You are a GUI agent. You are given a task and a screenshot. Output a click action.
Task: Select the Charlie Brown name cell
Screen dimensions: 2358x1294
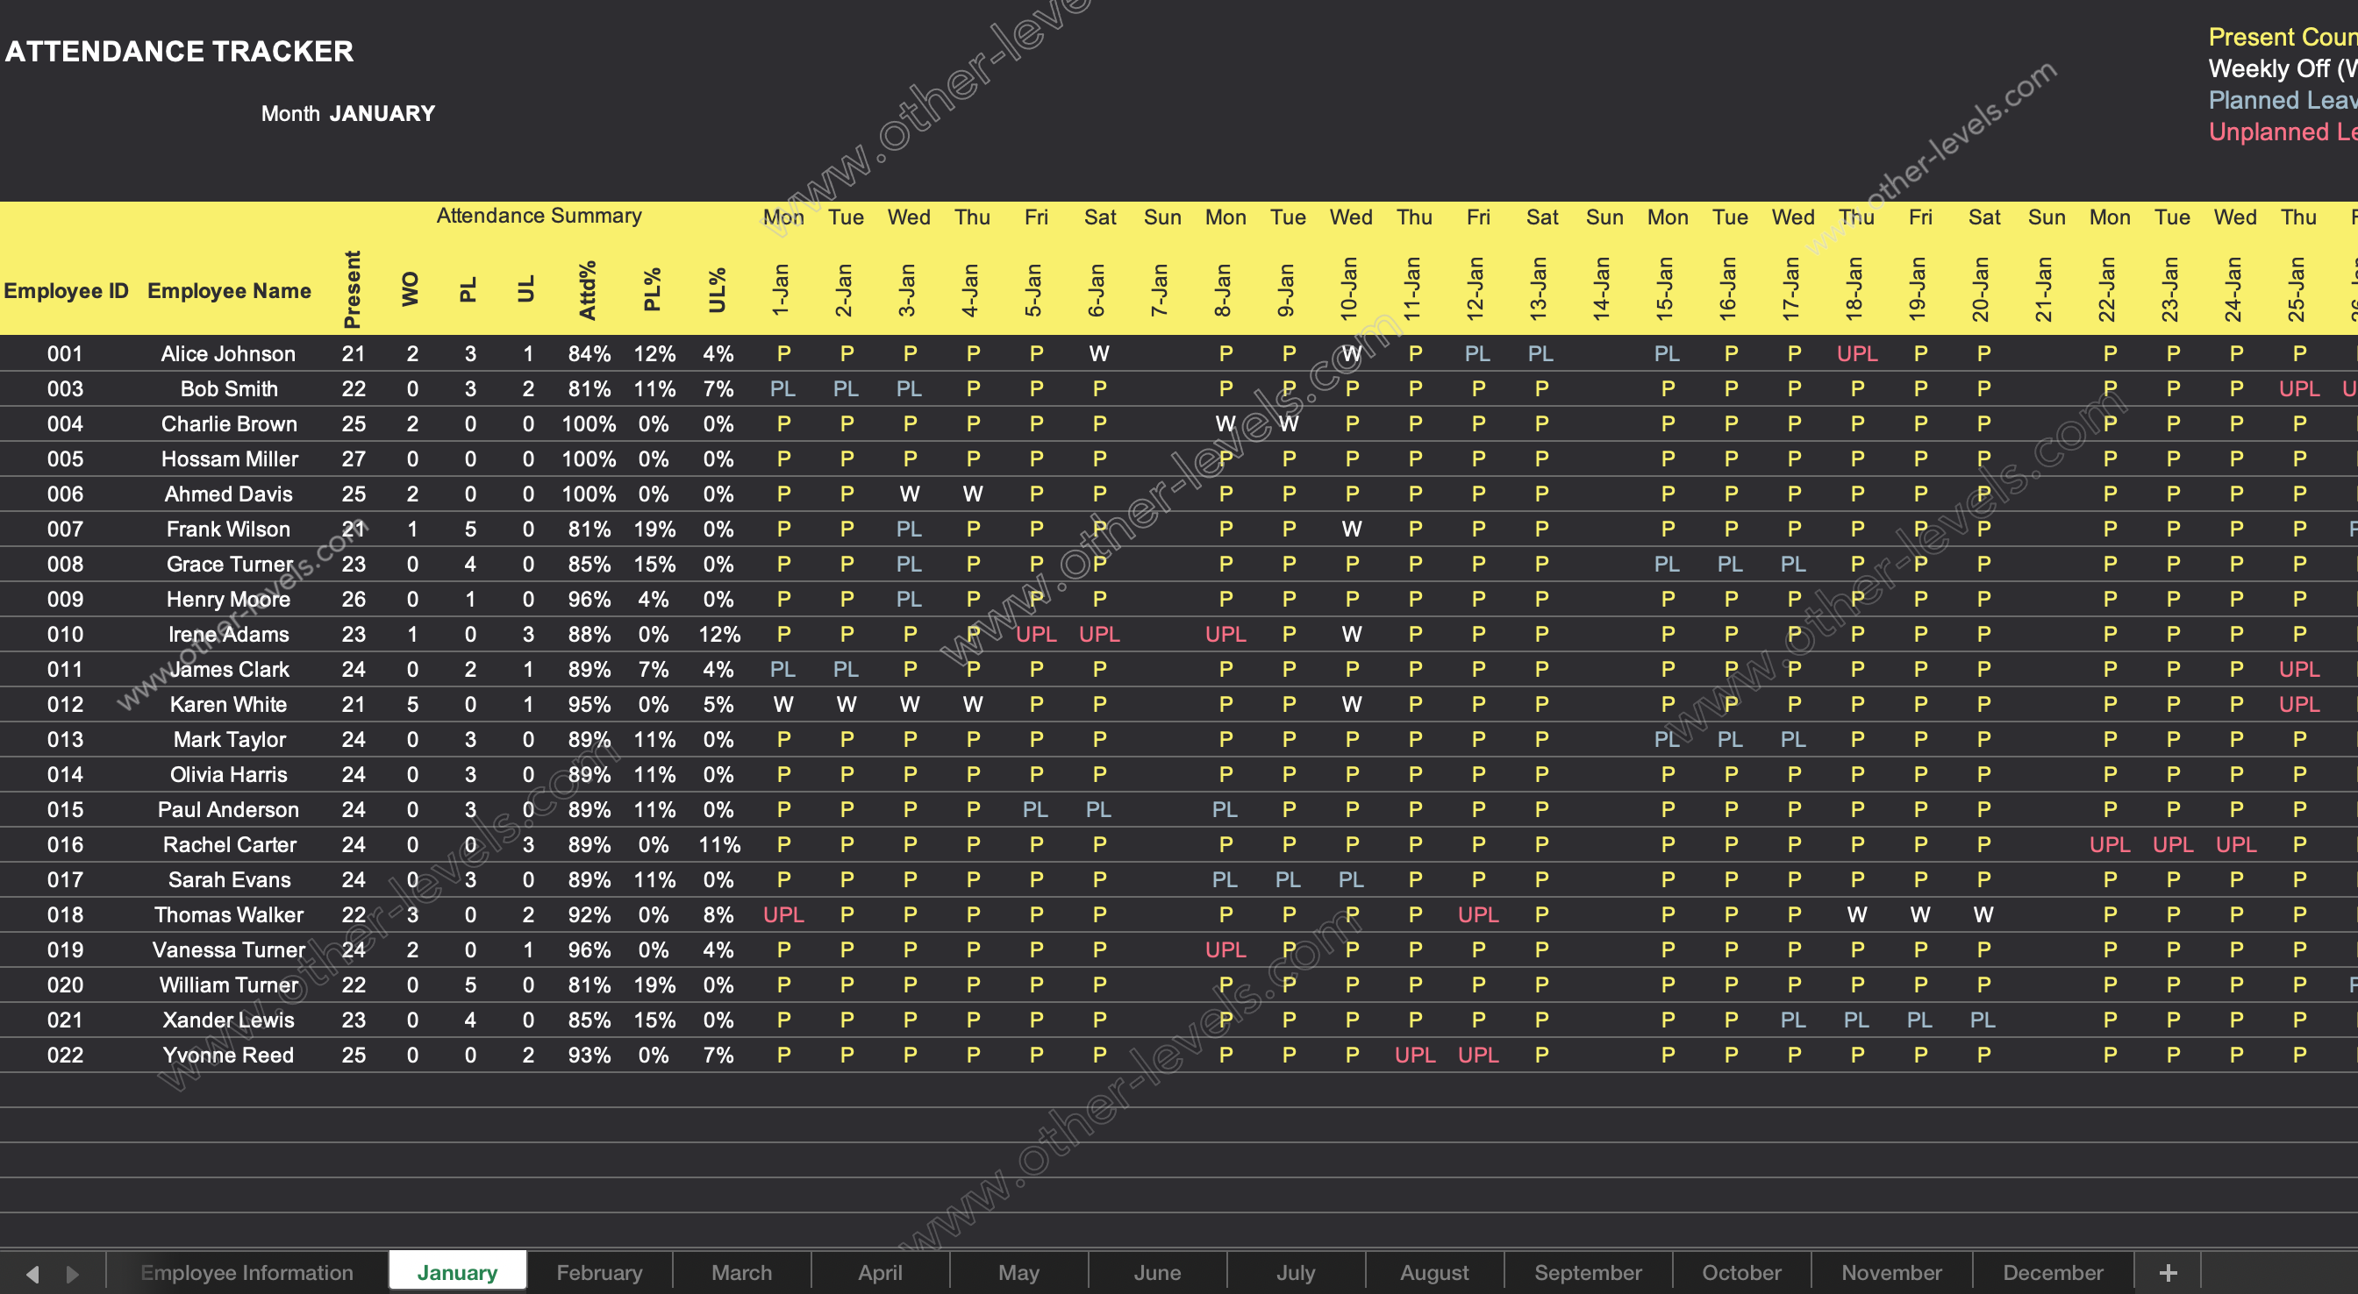(x=229, y=423)
